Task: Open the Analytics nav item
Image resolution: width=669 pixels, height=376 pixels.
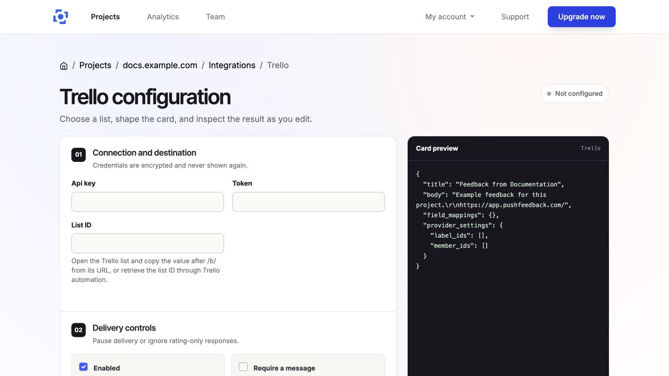Action: (163, 17)
